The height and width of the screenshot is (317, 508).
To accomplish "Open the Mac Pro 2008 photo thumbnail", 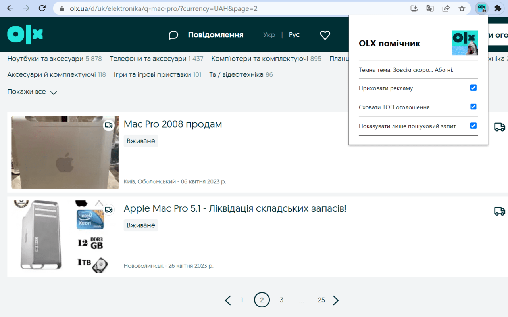I will [x=65, y=152].
